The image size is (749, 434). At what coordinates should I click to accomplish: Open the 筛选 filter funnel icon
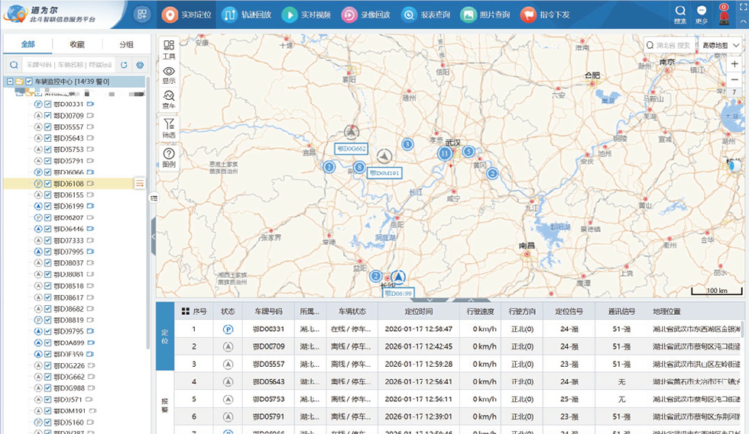click(x=169, y=124)
